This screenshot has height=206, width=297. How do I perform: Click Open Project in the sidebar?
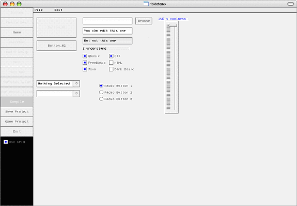pyautogui.click(x=17, y=122)
